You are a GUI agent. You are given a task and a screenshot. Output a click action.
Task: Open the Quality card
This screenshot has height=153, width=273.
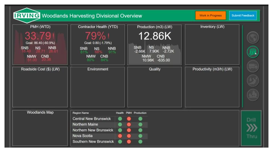pos(154,87)
